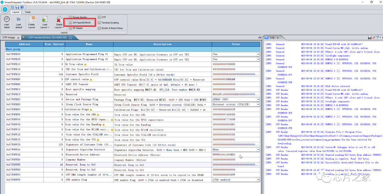Open the Booter & Board Setup tool

110,28
